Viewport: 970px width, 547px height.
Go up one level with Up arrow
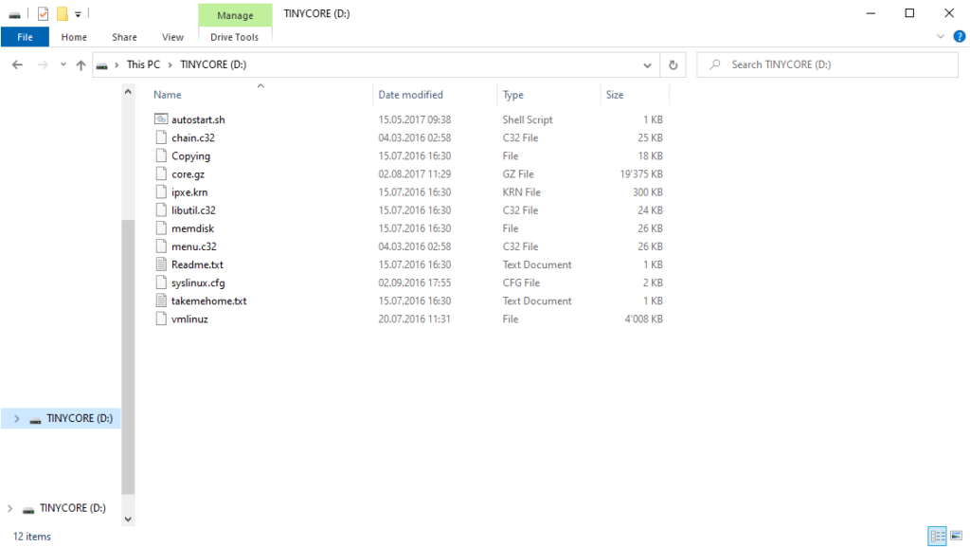coord(81,64)
